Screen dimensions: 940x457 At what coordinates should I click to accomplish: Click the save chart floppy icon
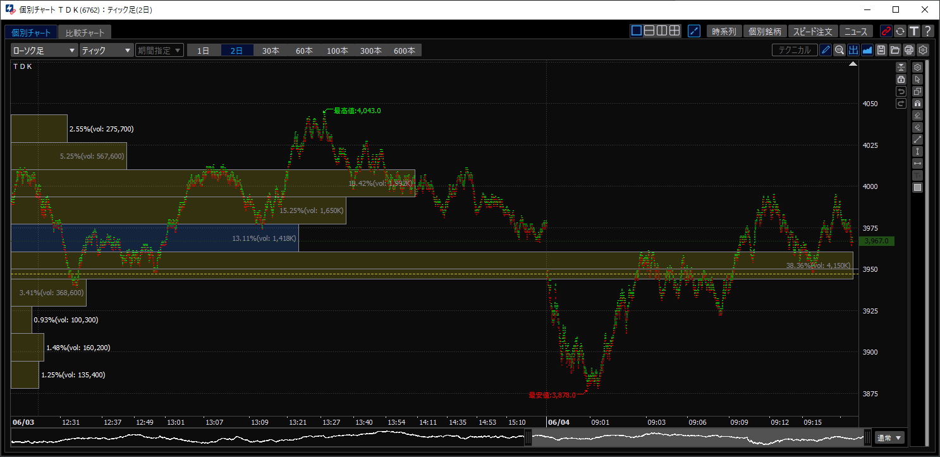click(881, 51)
